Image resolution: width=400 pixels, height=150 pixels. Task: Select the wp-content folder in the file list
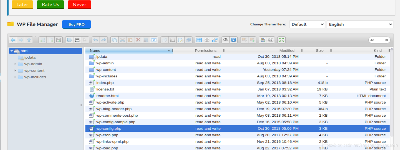(x=238, y=70)
